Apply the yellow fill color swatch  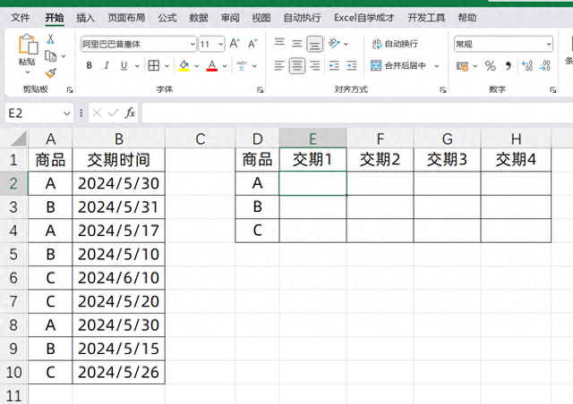pyautogui.click(x=184, y=65)
